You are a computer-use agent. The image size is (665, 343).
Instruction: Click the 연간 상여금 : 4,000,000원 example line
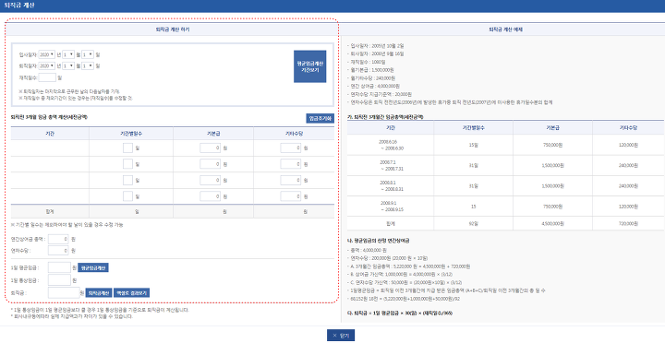(374, 87)
